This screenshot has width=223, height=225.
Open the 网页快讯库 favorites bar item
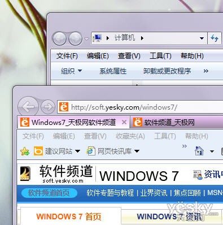[113, 151]
